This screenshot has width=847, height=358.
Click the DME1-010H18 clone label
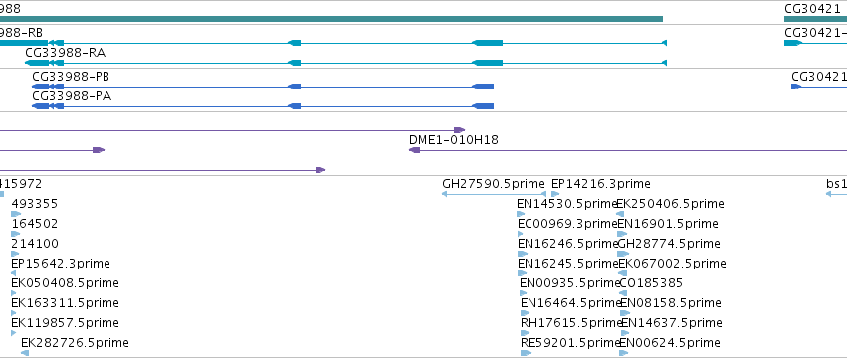pos(454,140)
